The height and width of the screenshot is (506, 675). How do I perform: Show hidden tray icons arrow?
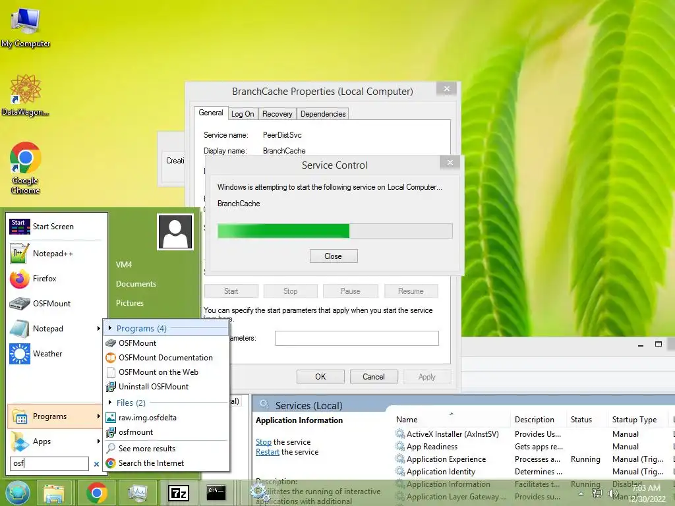click(x=581, y=493)
